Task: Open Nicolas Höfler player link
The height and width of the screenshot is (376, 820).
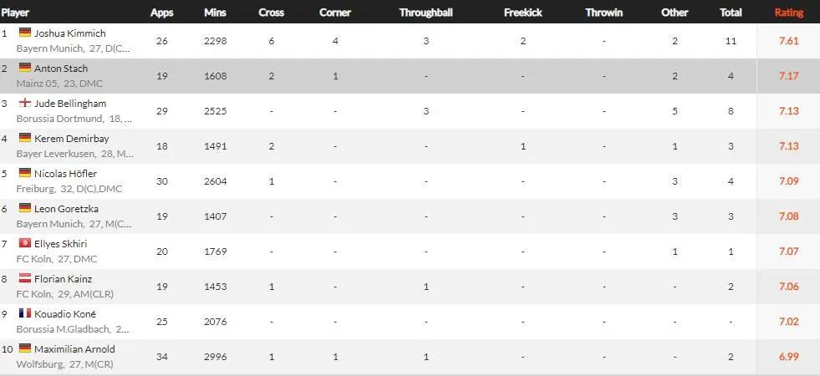Action: 67,174
